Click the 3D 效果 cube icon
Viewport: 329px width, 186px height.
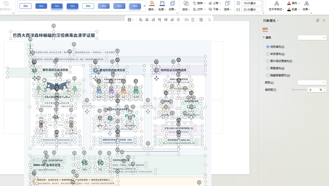172,3
